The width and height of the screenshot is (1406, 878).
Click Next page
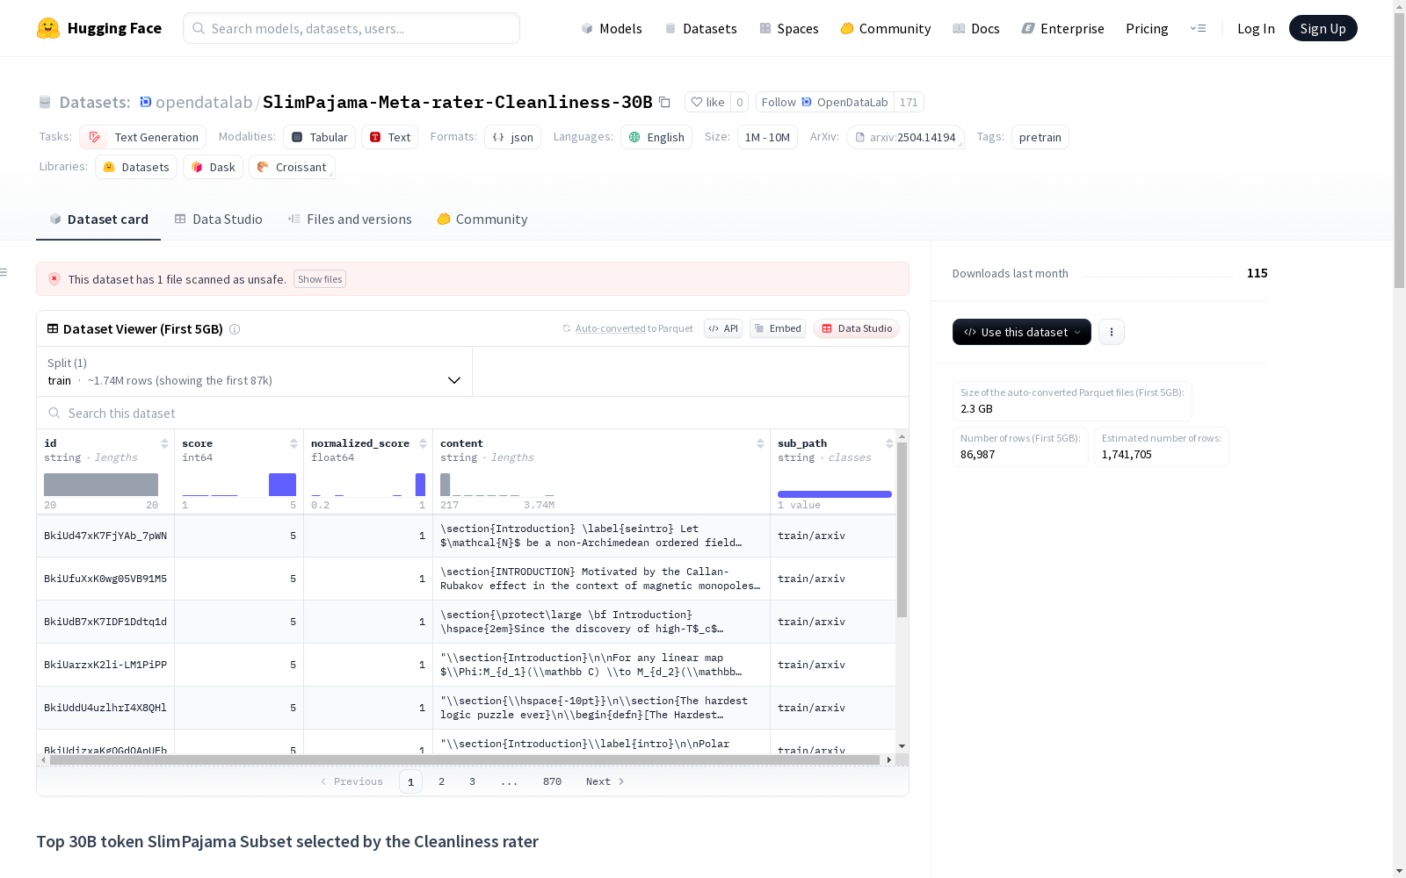[605, 781]
